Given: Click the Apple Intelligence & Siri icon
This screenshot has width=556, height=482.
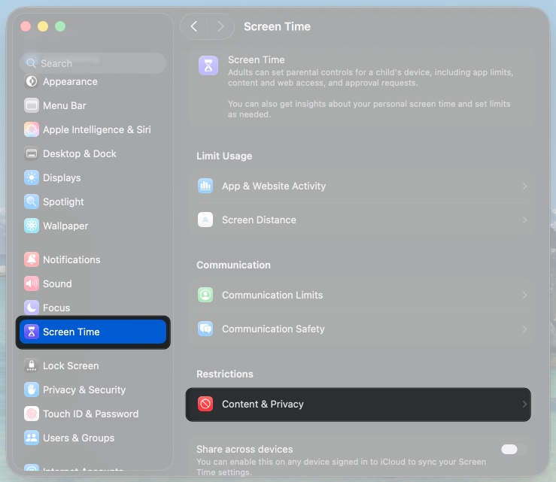Looking at the screenshot, I should [31, 129].
